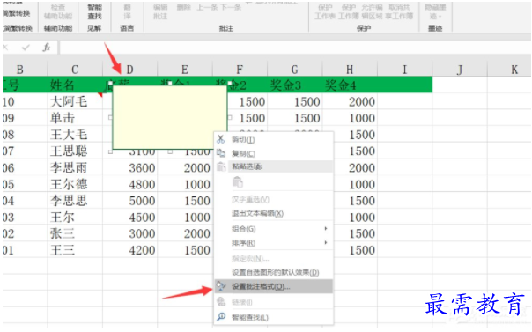Screen dimensions: 532x332
Task: Click inside the yellow comment box
Action: [x=170, y=117]
